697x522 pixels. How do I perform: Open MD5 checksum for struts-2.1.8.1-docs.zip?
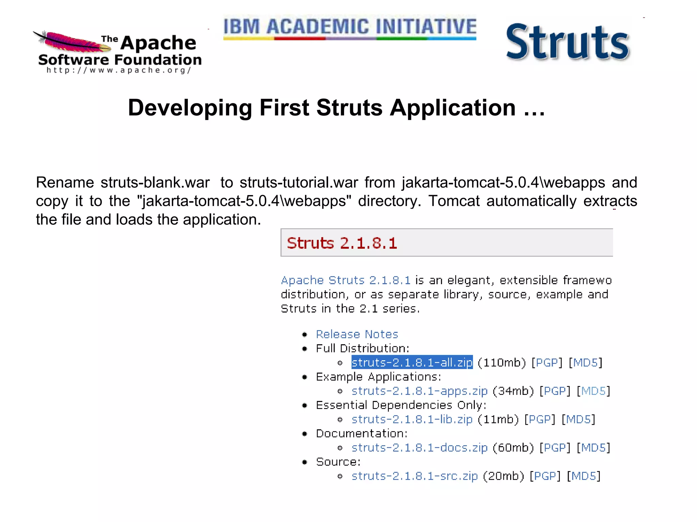point(594,448)
